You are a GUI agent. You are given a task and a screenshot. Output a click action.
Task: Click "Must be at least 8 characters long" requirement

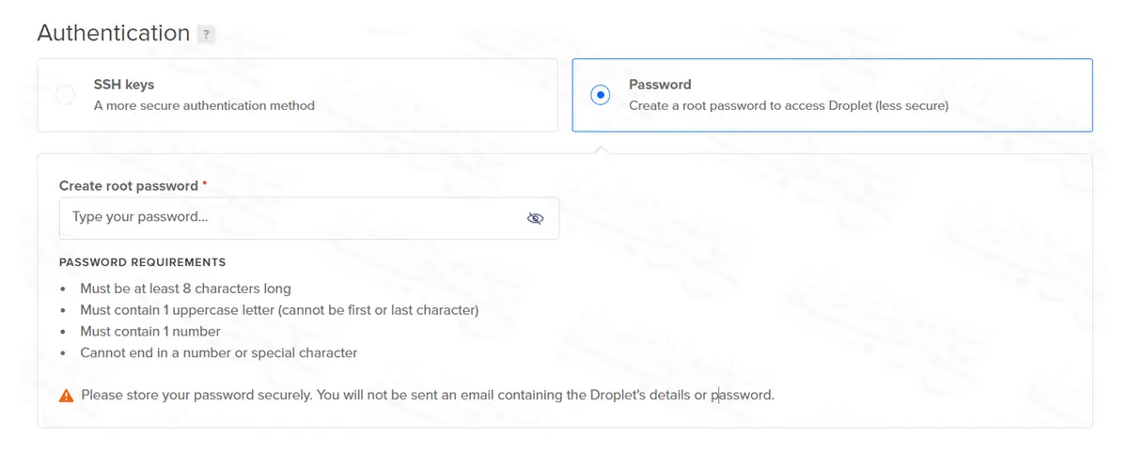[185, 289]
